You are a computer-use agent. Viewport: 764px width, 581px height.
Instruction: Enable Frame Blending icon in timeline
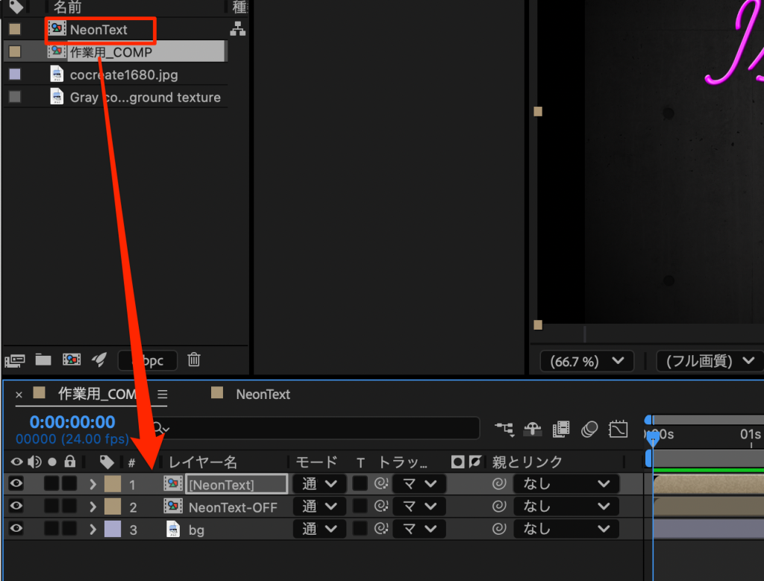pyautogui.click(x=561, y=429)
